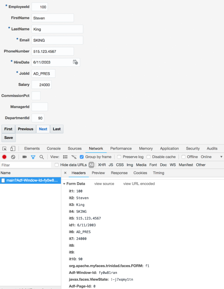Open the Console devtools tab
224x289 pixels.
point(54,148)
